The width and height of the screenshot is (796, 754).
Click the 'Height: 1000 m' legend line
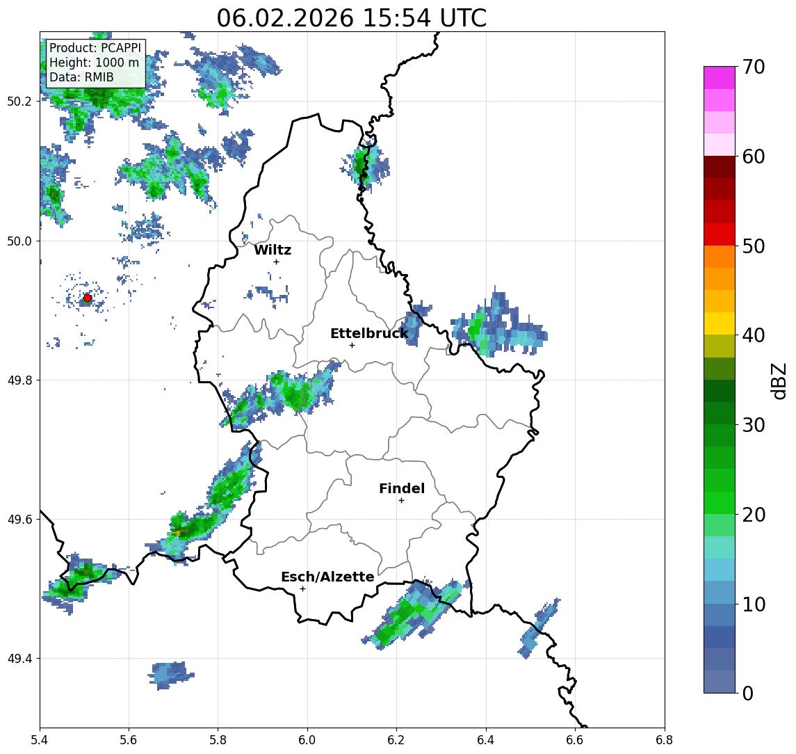94,63
